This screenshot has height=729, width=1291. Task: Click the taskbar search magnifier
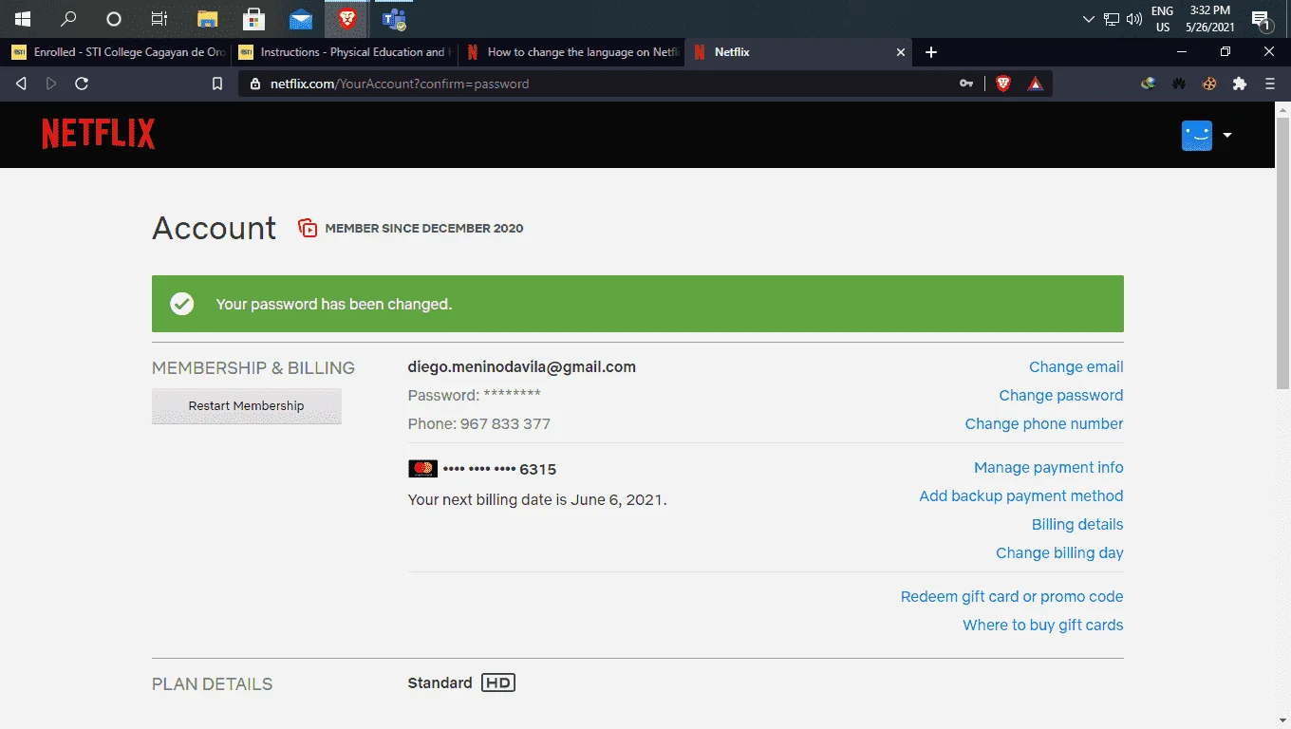[68, 19]
